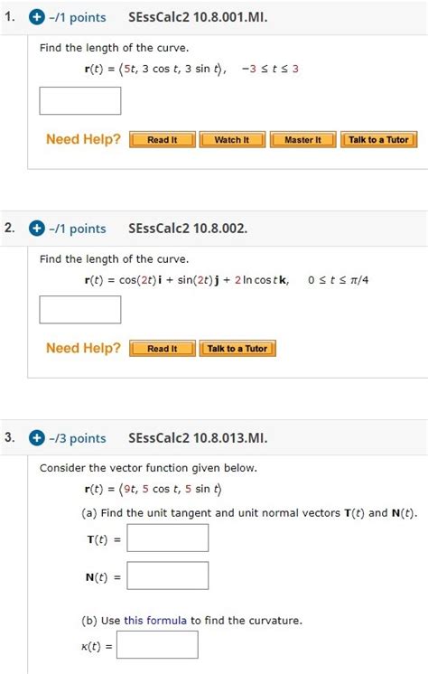This screenshot has width=428, height=674.
Task: Click Talk to a Tutor in question 1
Action: coord(378,140)
